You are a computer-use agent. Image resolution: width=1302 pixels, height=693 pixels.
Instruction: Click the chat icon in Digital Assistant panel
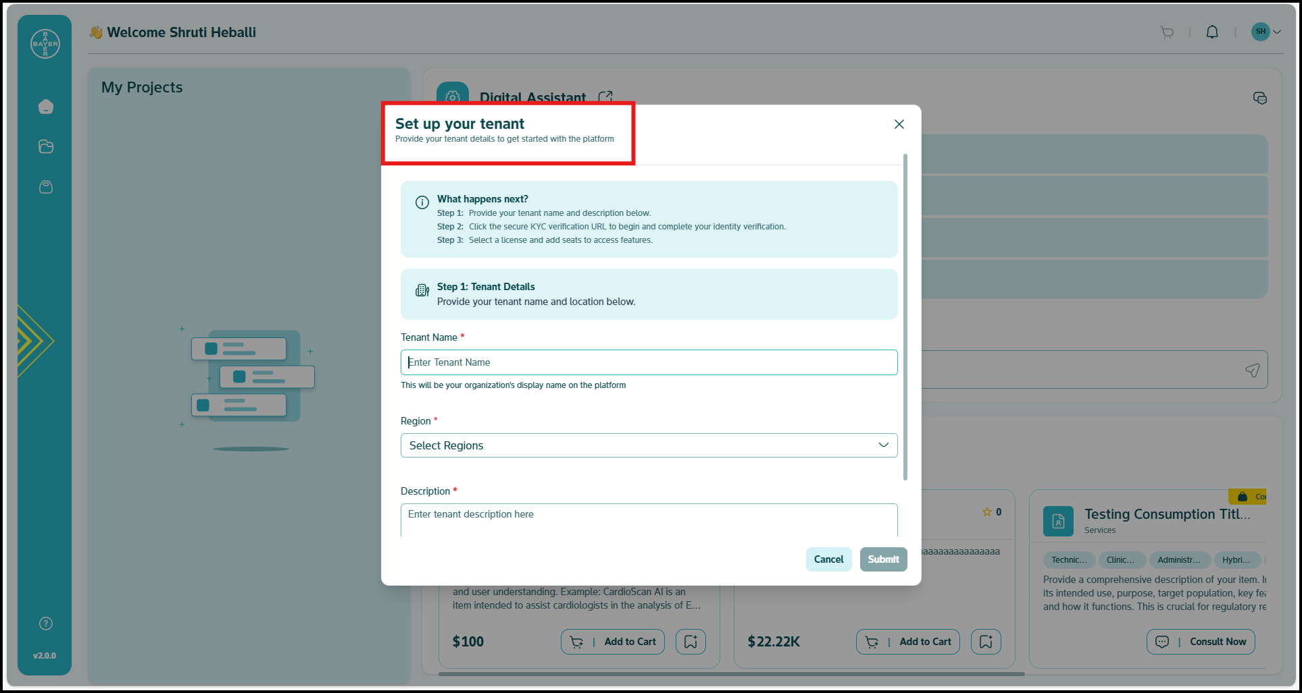(x=1259, y=99)
